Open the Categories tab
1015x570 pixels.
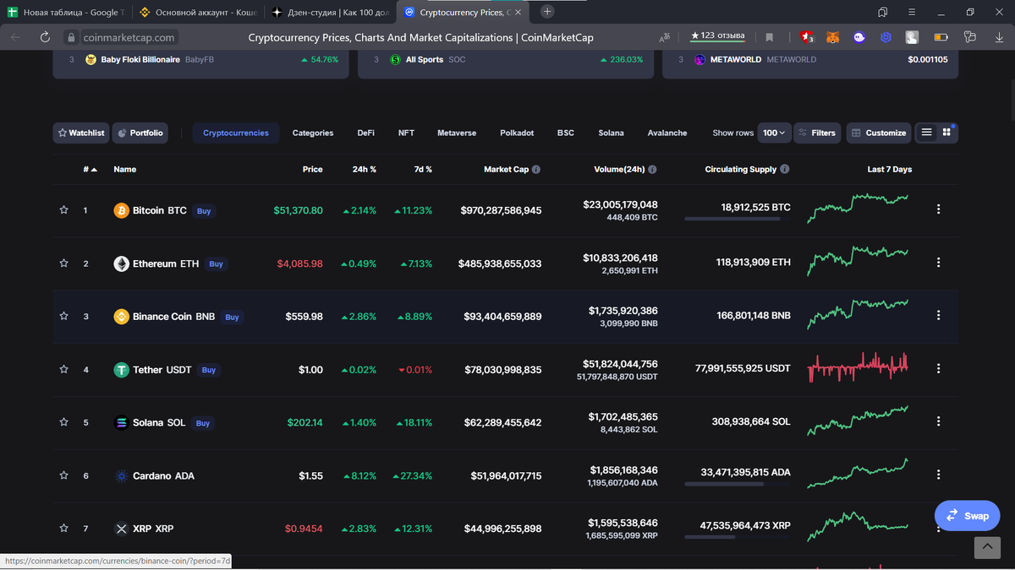click(x=313, y=133)
